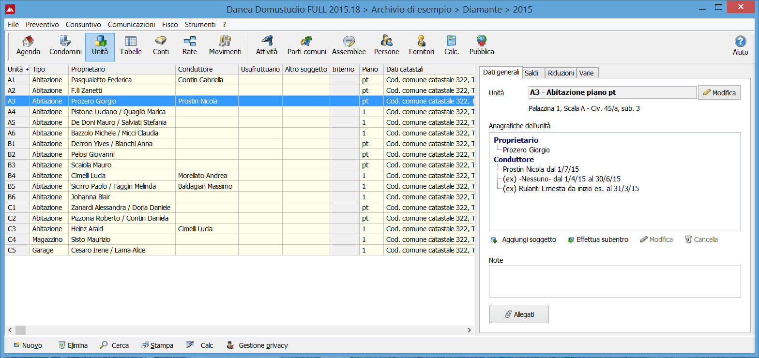Sort by the Unità column header

coord(17,69)
